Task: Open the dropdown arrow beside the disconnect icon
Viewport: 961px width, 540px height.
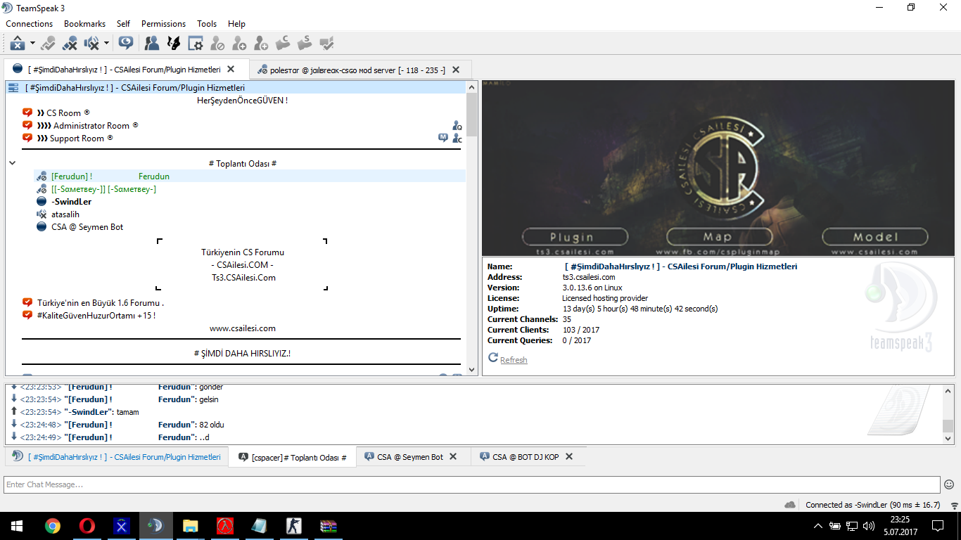Action: [x=32, y=44]
